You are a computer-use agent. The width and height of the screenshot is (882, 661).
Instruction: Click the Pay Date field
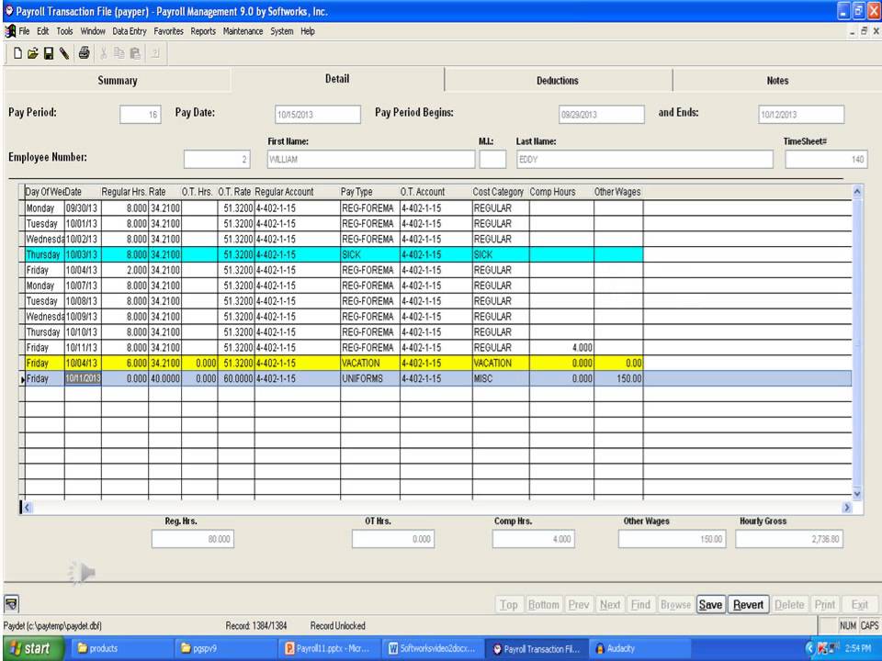tap(318, 115)
